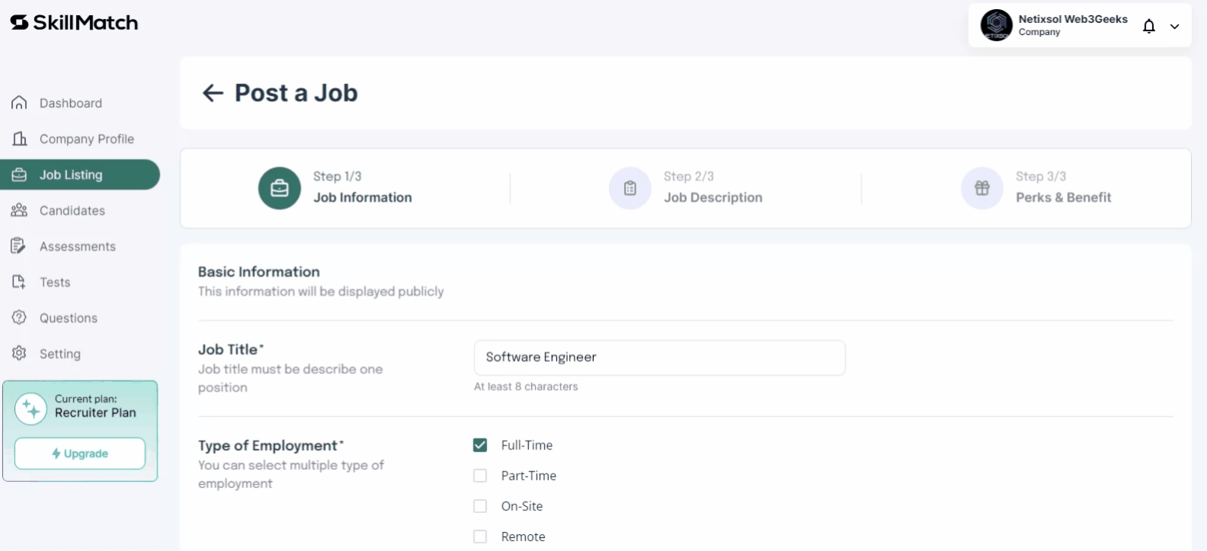Click the 'Current plan:' label
The height and width of the screenshot is (551, 1207).
[x=86, y=399]
